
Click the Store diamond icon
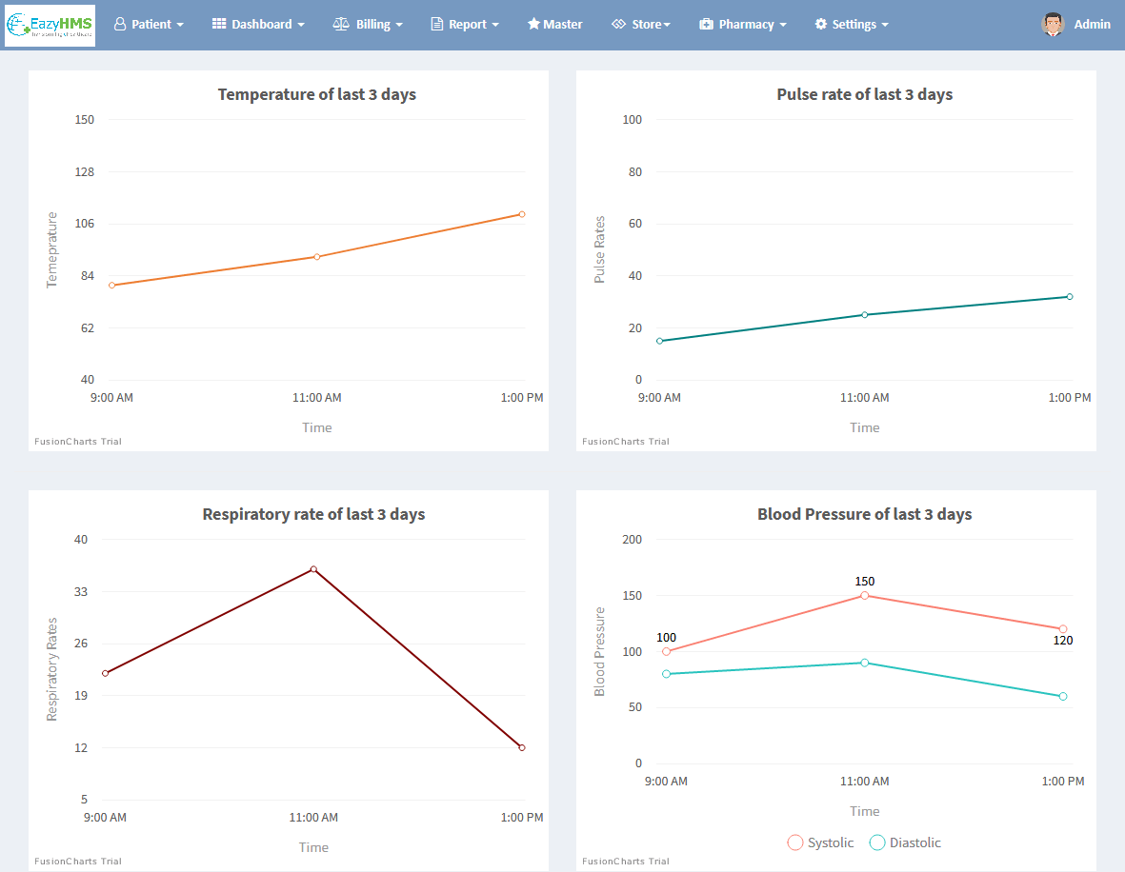coord(620,24)
